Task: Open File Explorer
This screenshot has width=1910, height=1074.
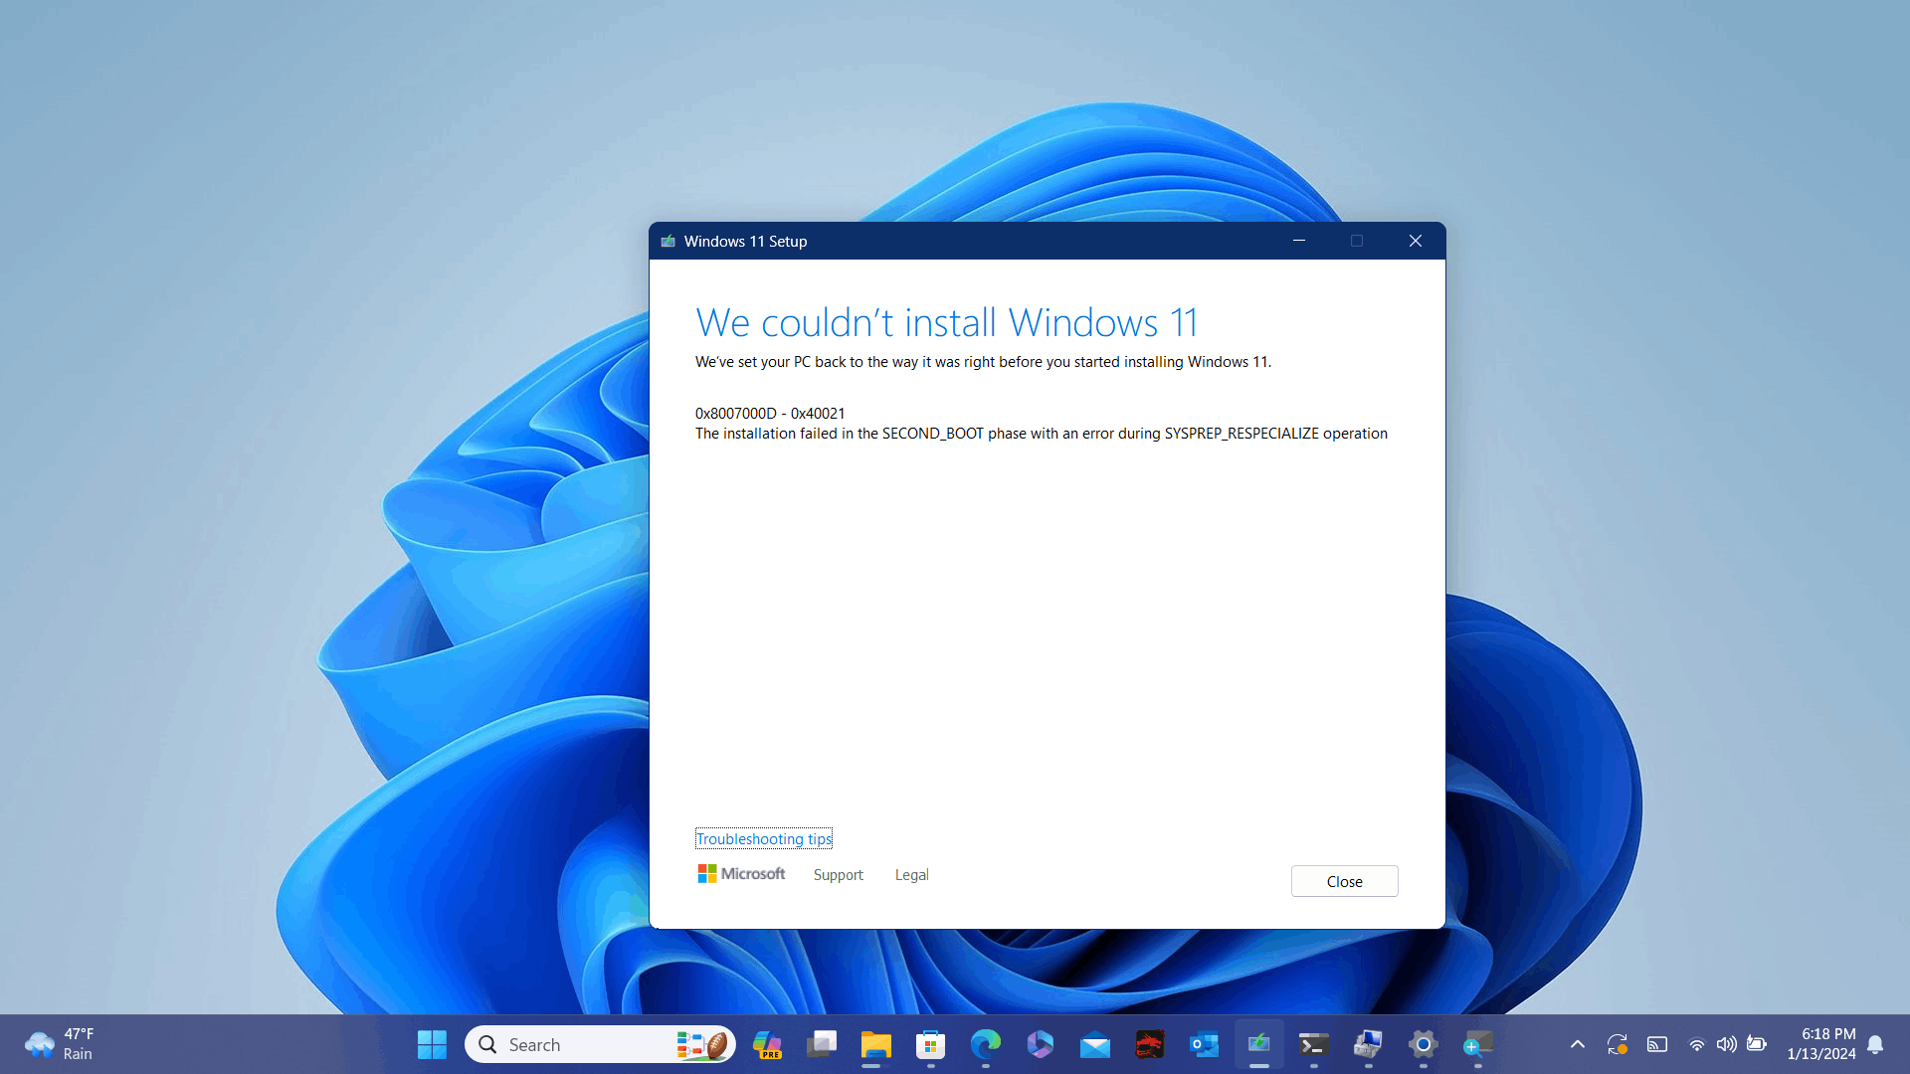Action: click(875, 1044)
